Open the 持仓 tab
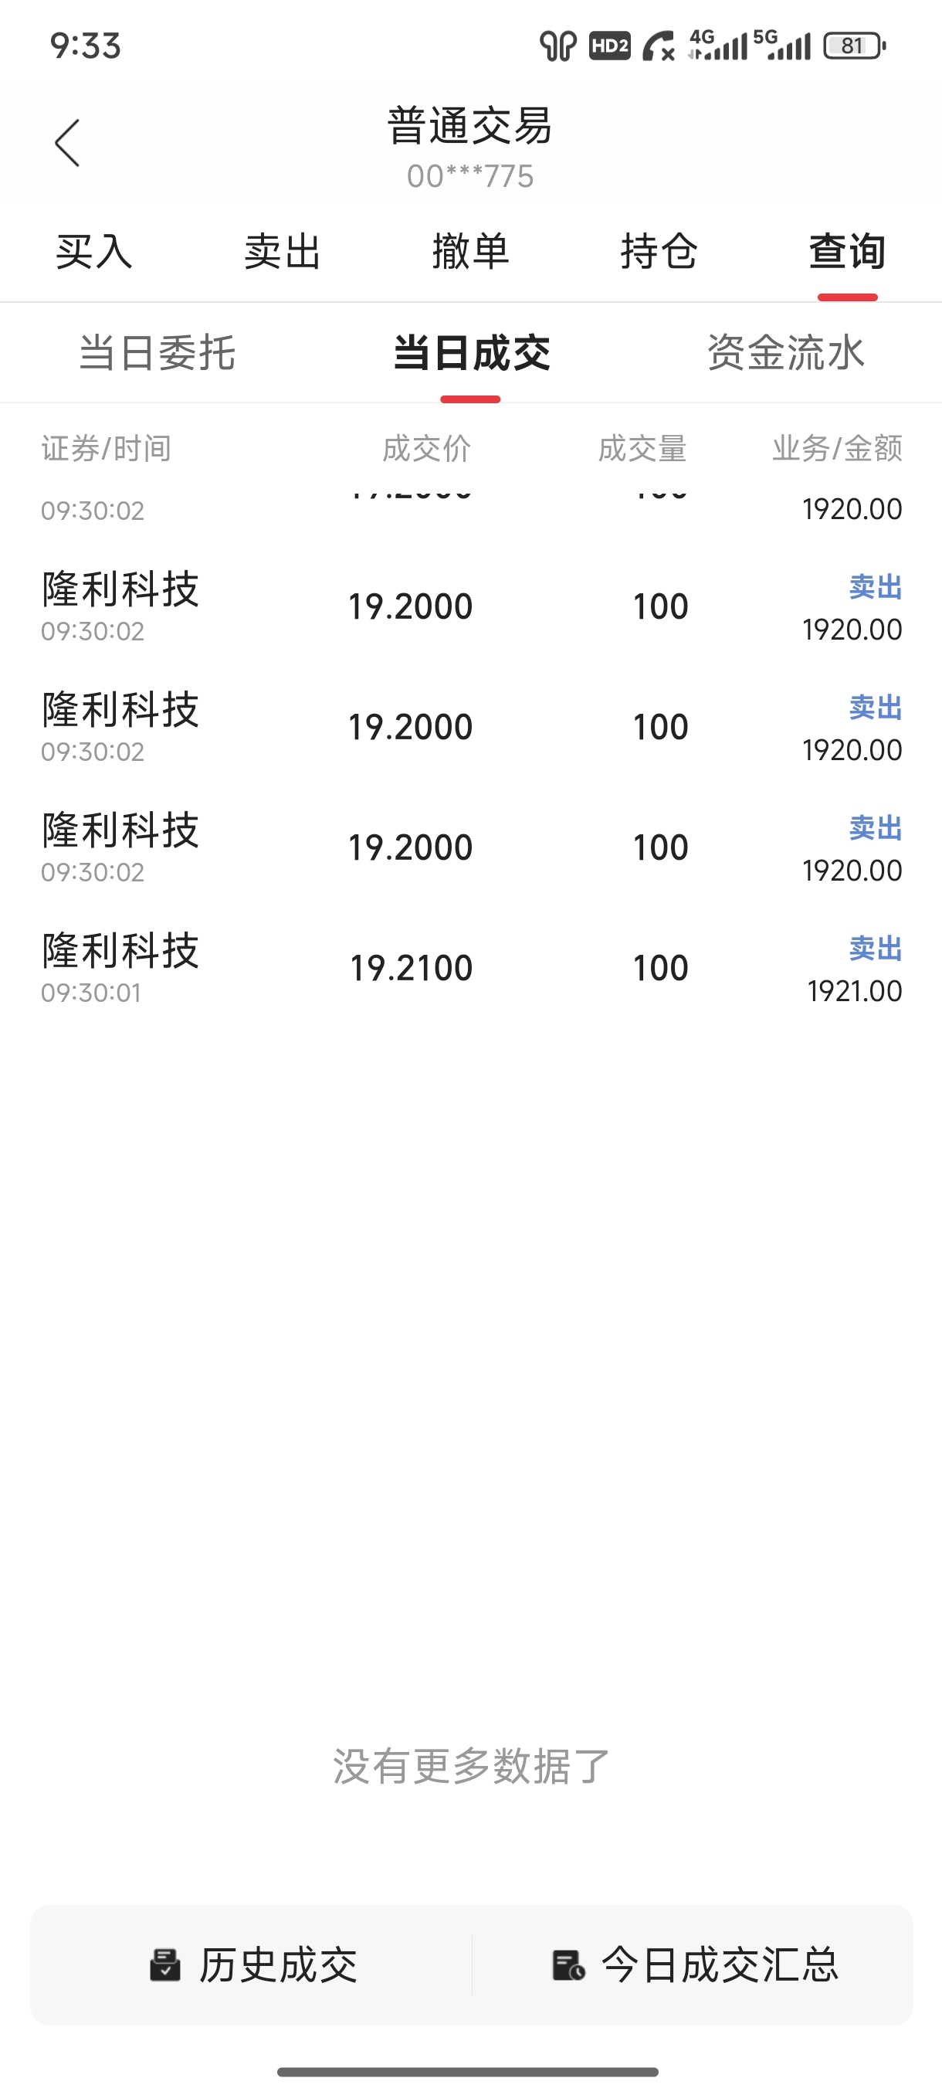Image resolution: width=942 pixels, height=2095 pixels. [659, 251]
